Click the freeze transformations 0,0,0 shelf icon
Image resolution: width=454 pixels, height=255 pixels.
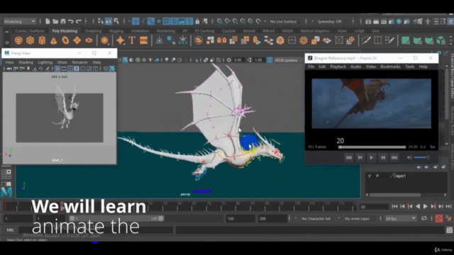183,40
